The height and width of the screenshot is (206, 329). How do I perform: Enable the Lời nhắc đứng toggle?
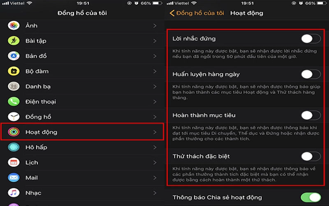coord(311,39)
